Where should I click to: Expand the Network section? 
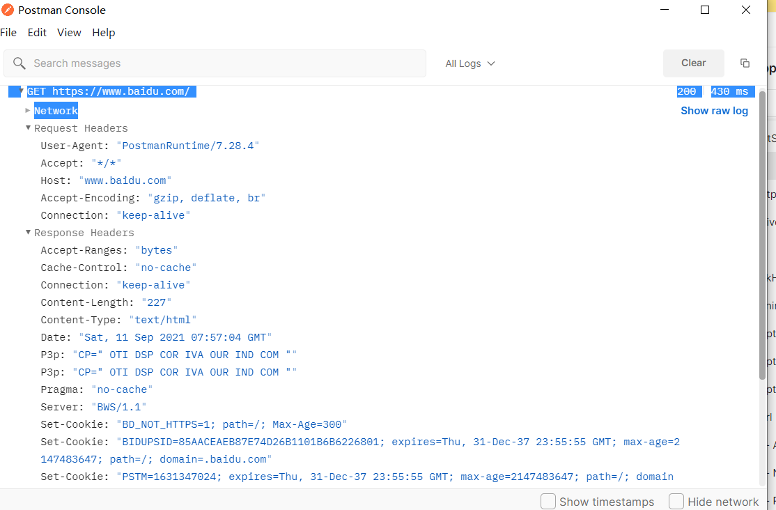pyautogui.click(x=28, y=110)
